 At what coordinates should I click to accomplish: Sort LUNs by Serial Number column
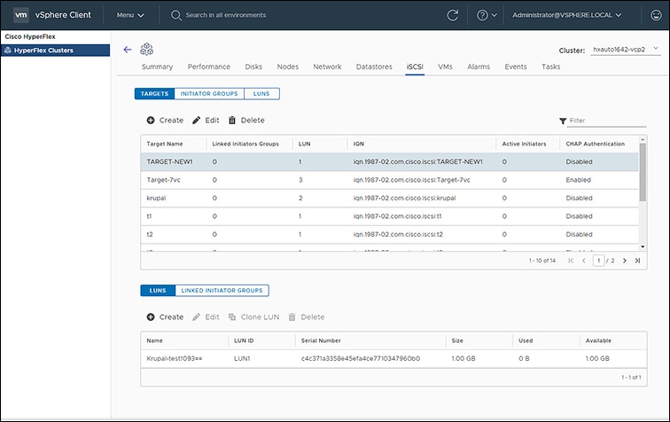[x=321, y=340]
